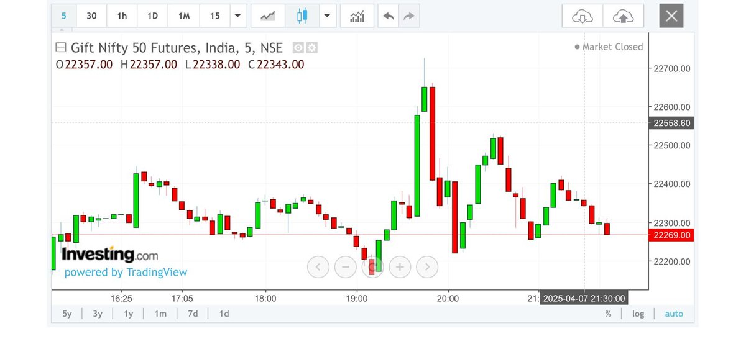Set range to 1d
746x344 pixels.
tap(224, 314)
